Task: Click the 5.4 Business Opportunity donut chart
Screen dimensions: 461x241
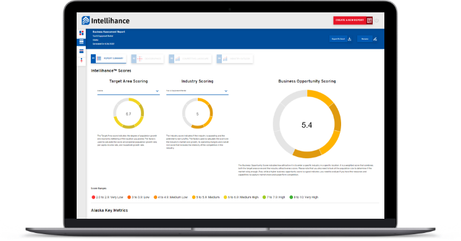Action: point(307,124)
